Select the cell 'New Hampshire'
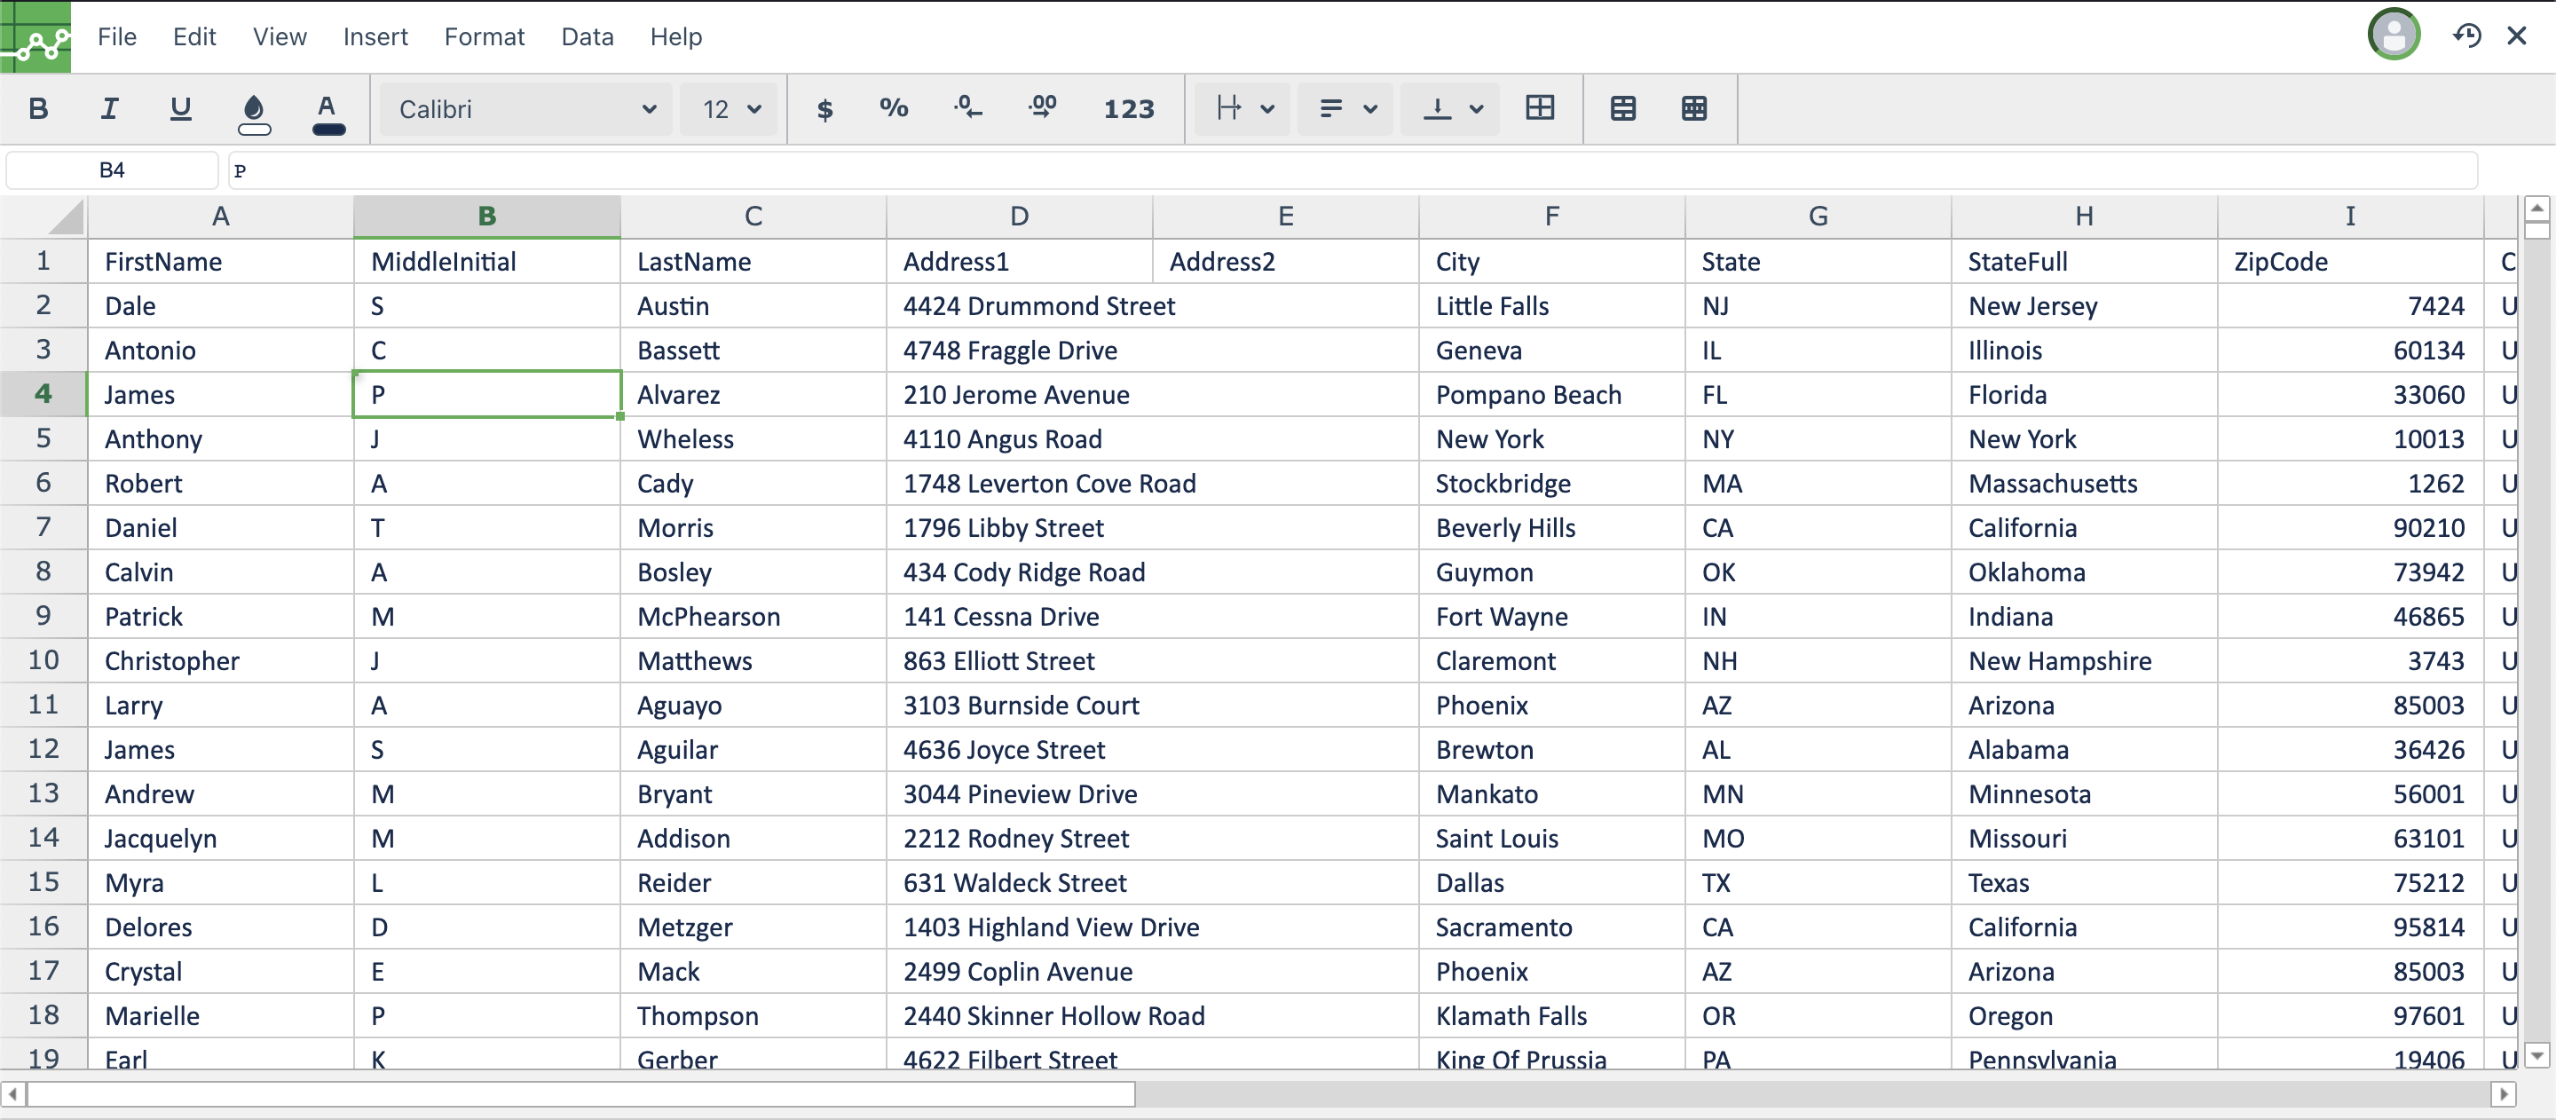 (2084, 660)
